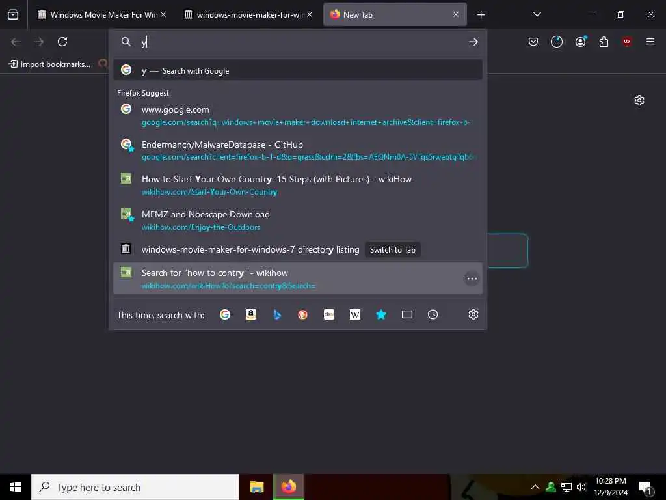Open search settings gear in dropdown
This screenshot has width=666, height=500.
tap(473, 314)
